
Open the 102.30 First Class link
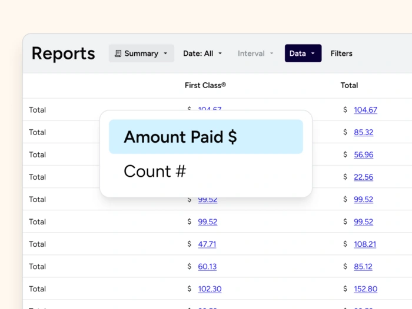pyautogui.click(x=210, y=288)
